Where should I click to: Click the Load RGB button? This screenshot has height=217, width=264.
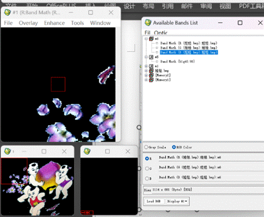[153, 201]
